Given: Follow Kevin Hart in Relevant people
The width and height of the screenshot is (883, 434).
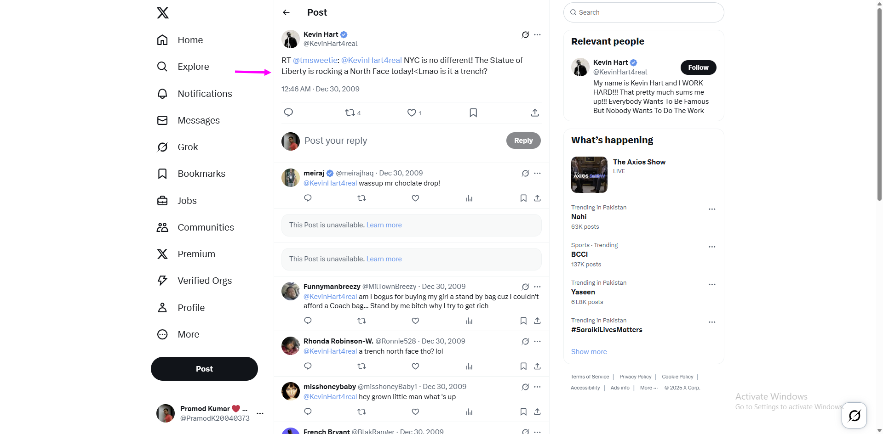Looking at the screenshot, I should point(698,68).
